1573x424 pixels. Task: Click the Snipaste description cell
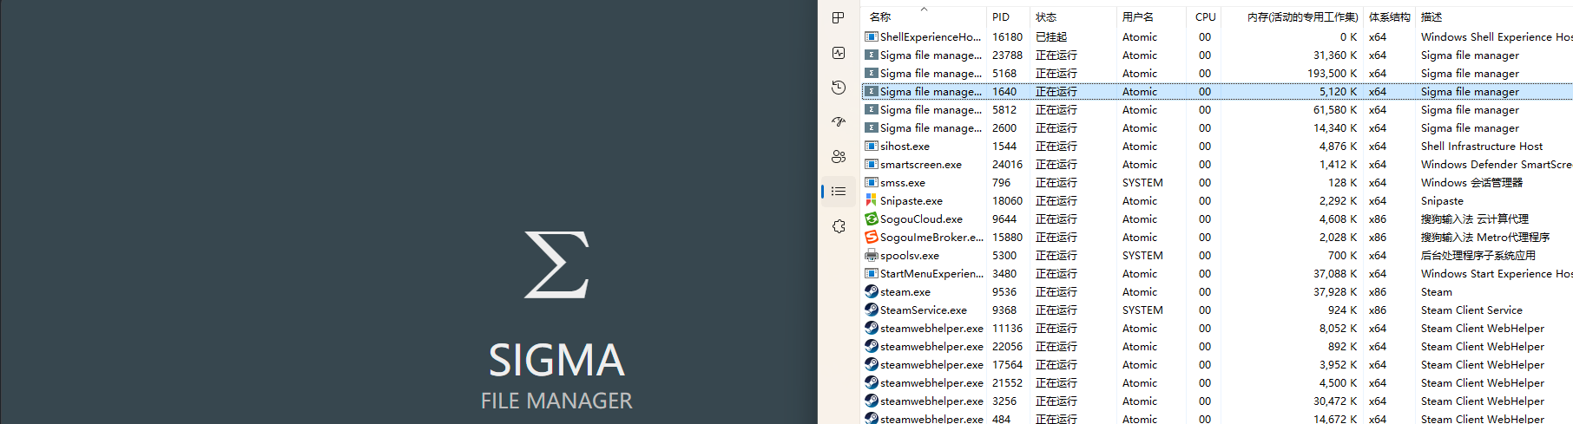click(1442, 200)
